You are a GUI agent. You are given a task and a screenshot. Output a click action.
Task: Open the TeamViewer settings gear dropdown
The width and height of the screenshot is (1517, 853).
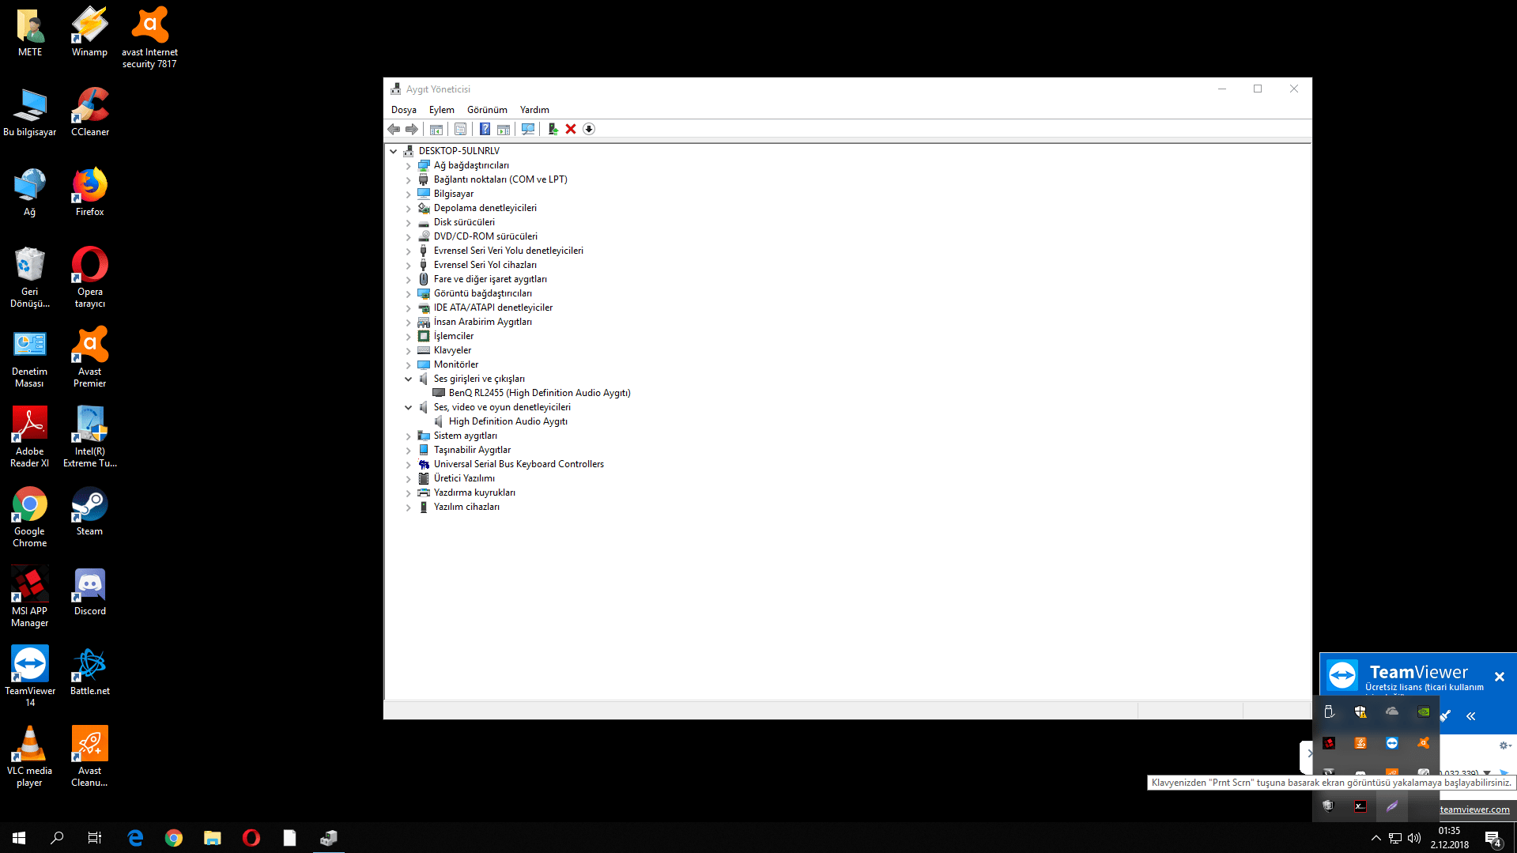1505,745
